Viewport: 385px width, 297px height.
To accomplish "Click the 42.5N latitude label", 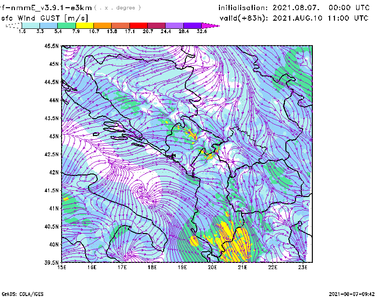I will tap(52, 154).
